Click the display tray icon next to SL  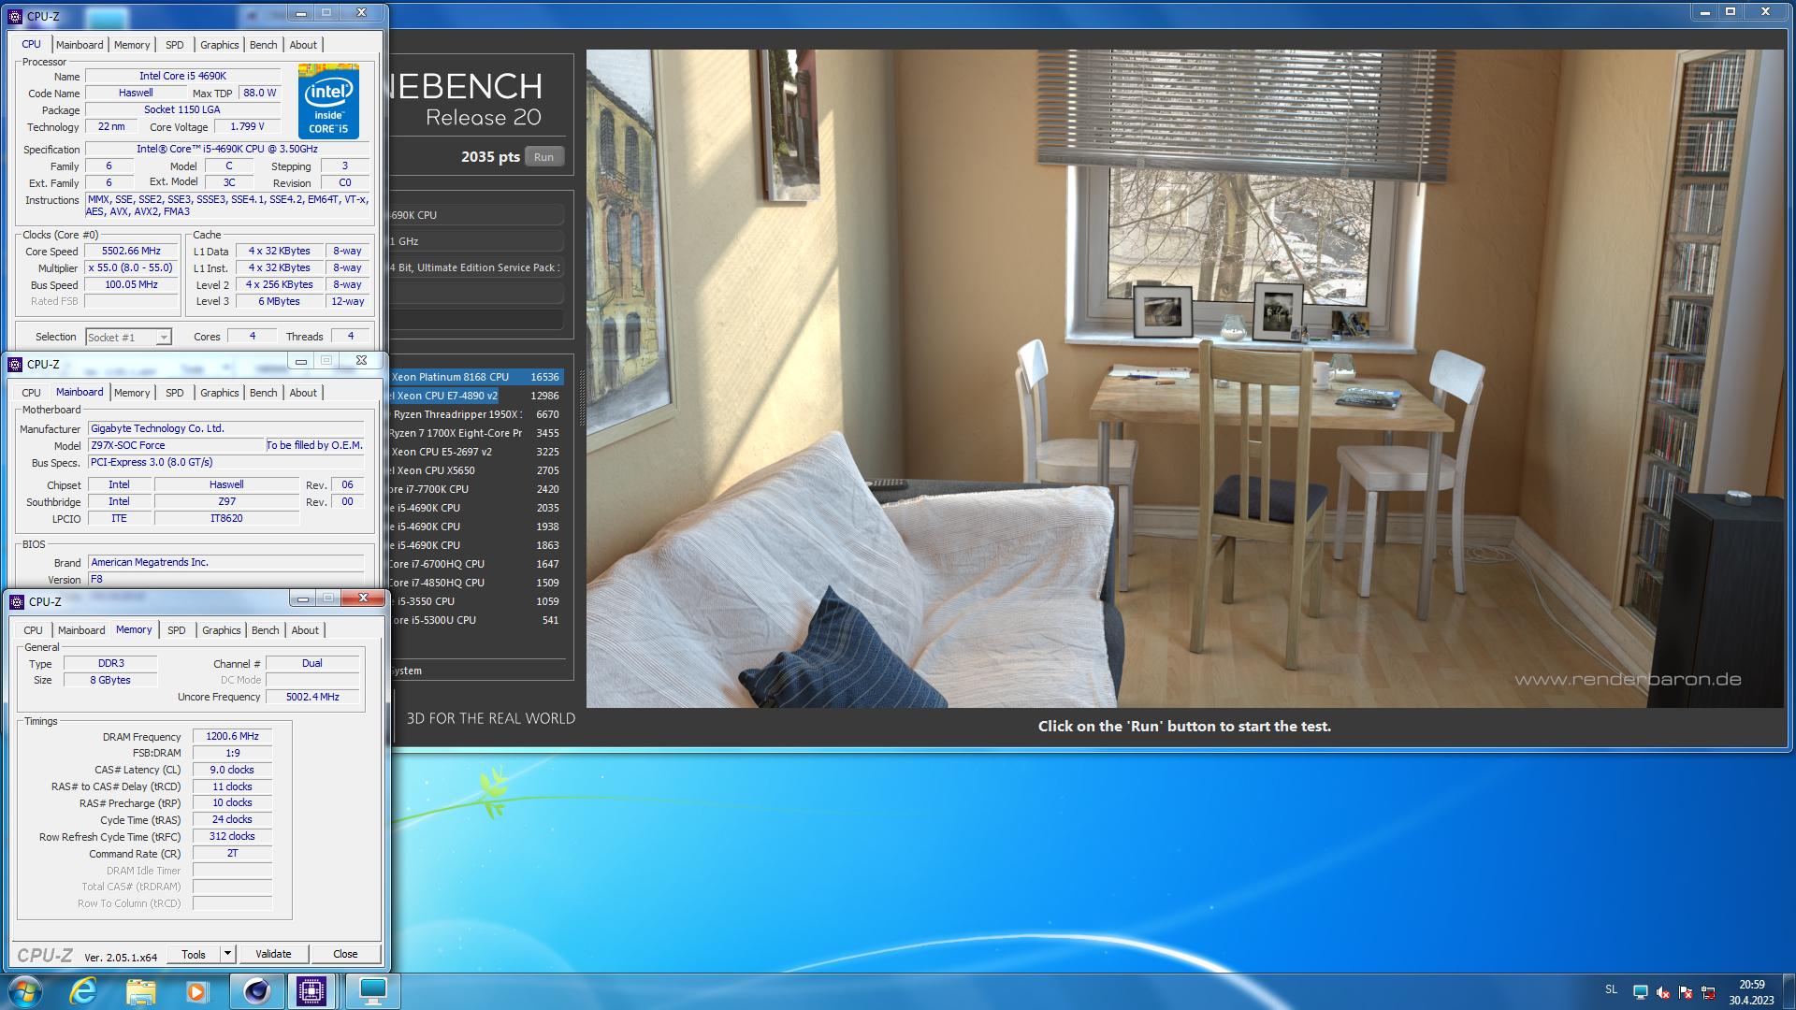pyautogui.click(x=1641, y=992)
